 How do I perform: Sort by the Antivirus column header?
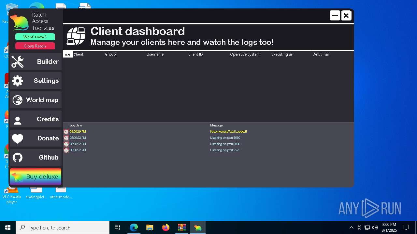click(x=321, y=54)
